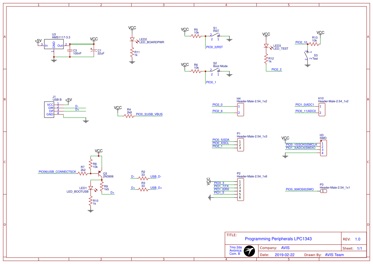Click the title Programming Peripherals LPC1343
This screenshot has width=373, height=264.
pos(279,239)
